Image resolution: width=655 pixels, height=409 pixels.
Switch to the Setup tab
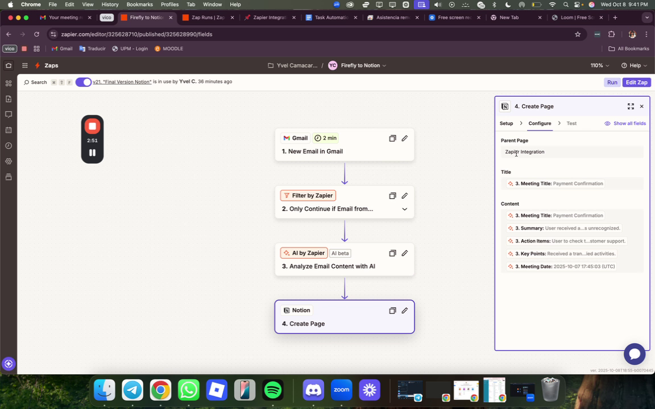coord(506,123)
